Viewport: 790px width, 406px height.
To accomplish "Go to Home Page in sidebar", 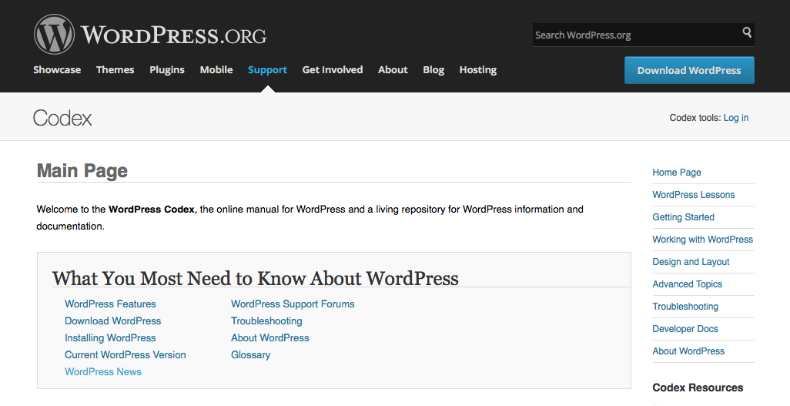I will 677,173.
